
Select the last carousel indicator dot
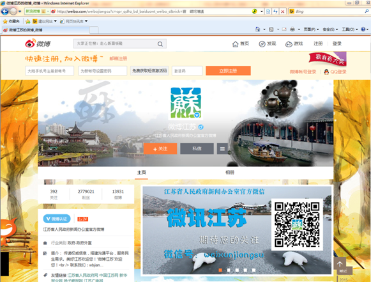(254, 270)
